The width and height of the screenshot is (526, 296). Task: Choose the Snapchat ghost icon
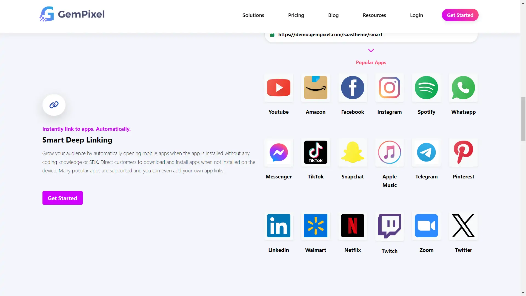click(x=353, y=152)
